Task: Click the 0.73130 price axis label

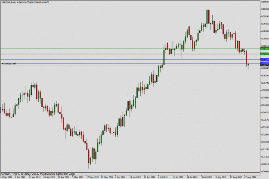Action: [x=265, y=127]
